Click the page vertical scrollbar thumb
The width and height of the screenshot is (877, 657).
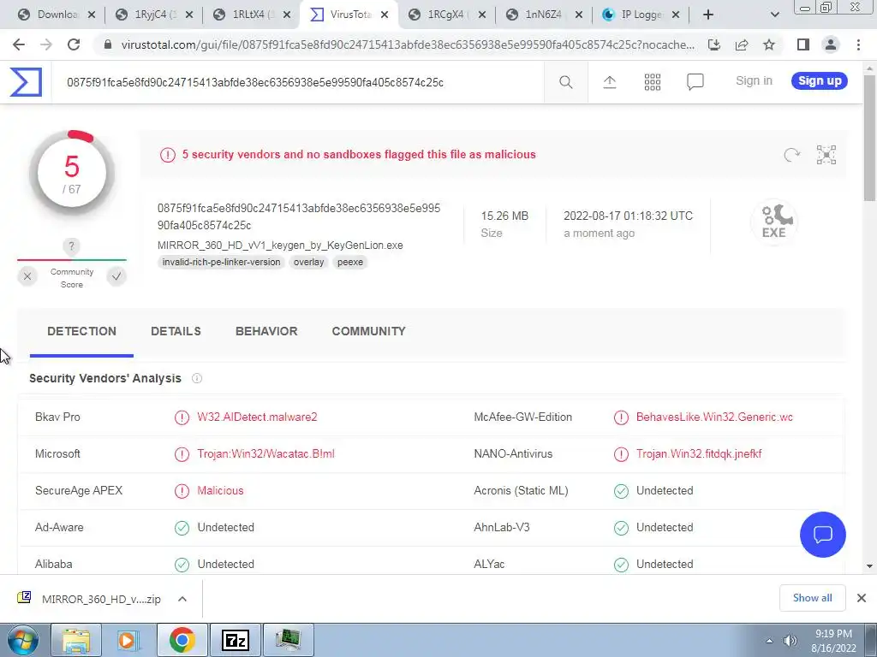(x=869, y=137)
